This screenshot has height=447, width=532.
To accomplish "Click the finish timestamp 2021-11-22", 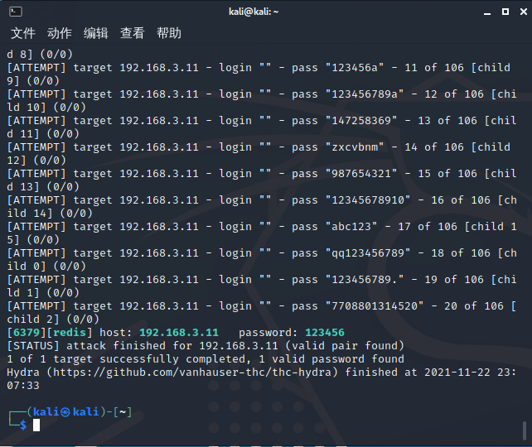I will coord(457,372).
